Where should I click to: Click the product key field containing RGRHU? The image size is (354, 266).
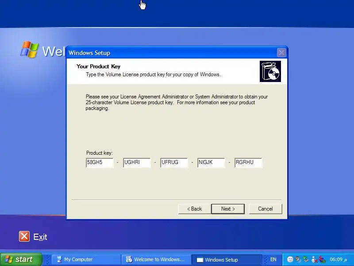(x=248, y=163)
